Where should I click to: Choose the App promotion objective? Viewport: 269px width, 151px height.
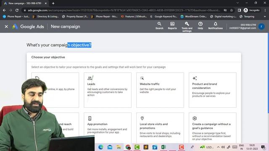click(108, 128)
